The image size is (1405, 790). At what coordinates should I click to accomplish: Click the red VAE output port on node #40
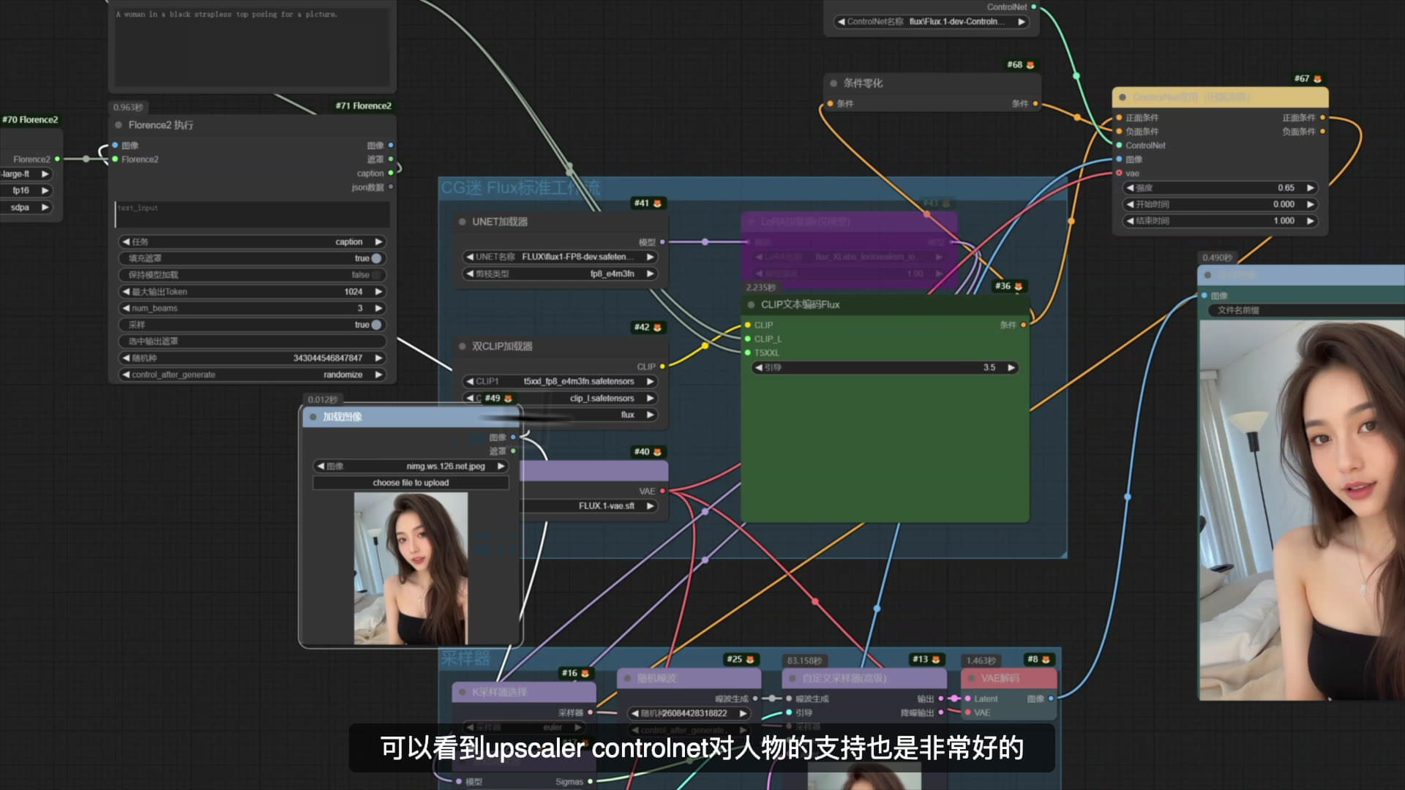pyautogui.click(x=662, y=492)
